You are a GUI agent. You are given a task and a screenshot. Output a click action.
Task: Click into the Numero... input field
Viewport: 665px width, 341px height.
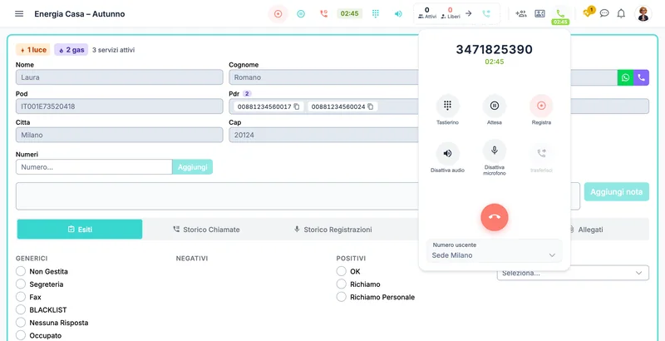[x=94, y=167]
